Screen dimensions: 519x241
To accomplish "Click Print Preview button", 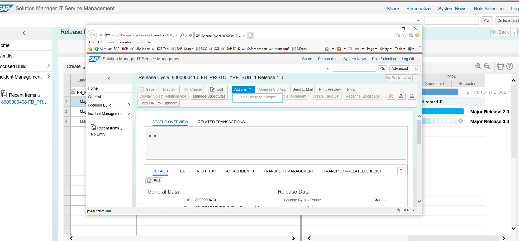I will (330, 89).
